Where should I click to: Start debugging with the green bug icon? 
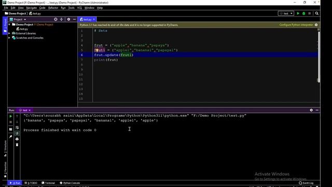304,14
